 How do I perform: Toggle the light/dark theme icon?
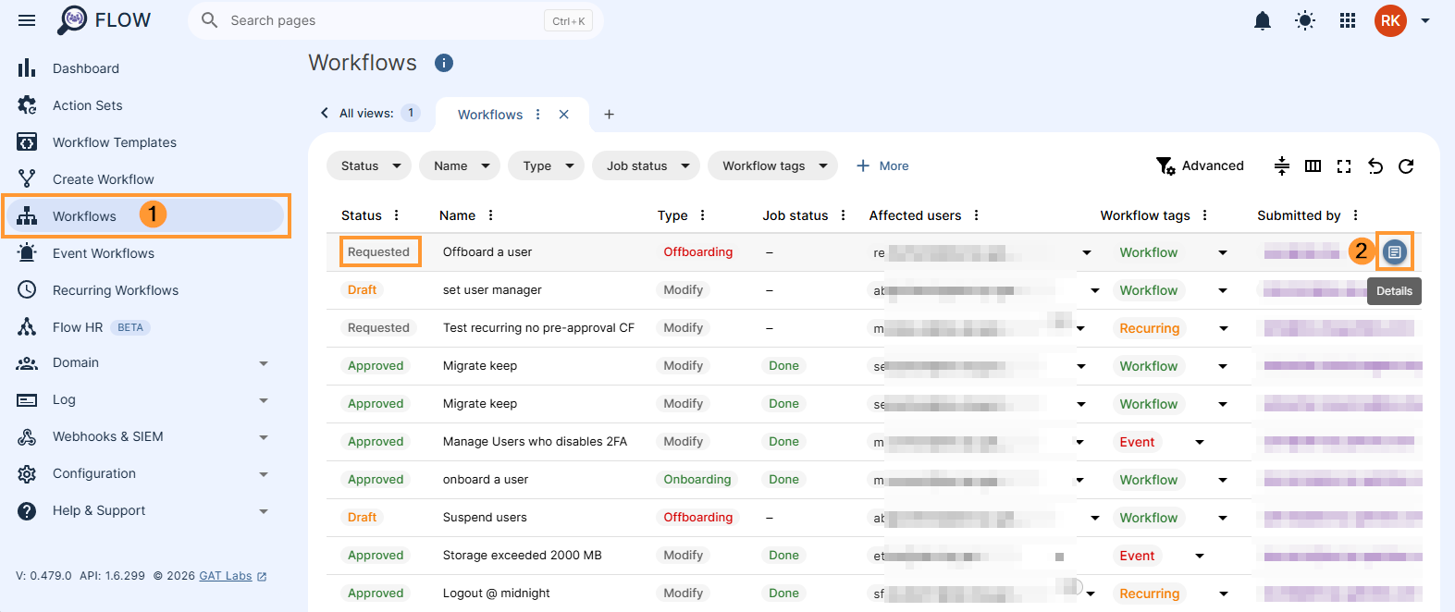(1305, 20)
